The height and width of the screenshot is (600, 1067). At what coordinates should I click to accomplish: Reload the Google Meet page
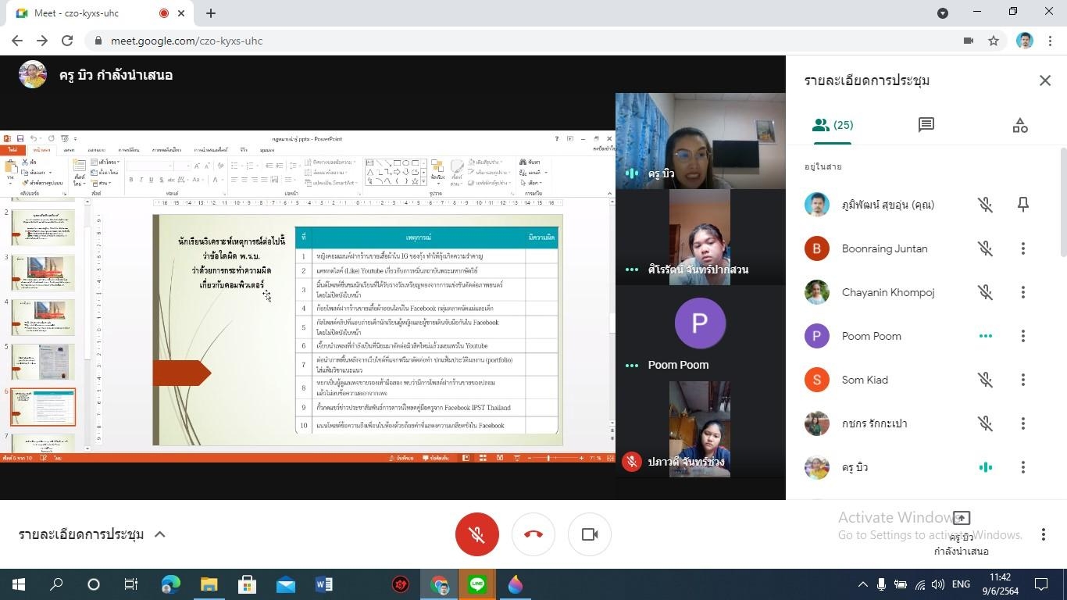[67, 41]
